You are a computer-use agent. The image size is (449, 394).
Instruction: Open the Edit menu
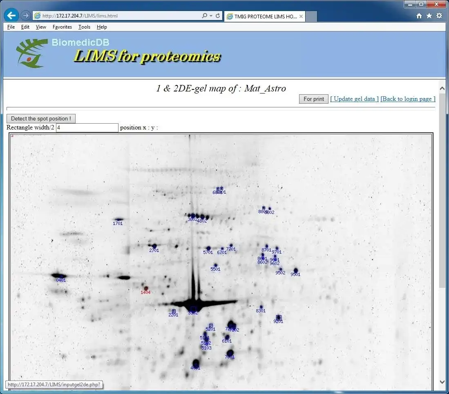tap(25, 27)
